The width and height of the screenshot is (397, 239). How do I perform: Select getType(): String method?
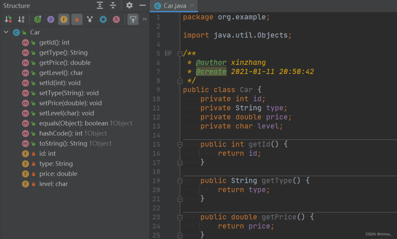coord(63,52)
